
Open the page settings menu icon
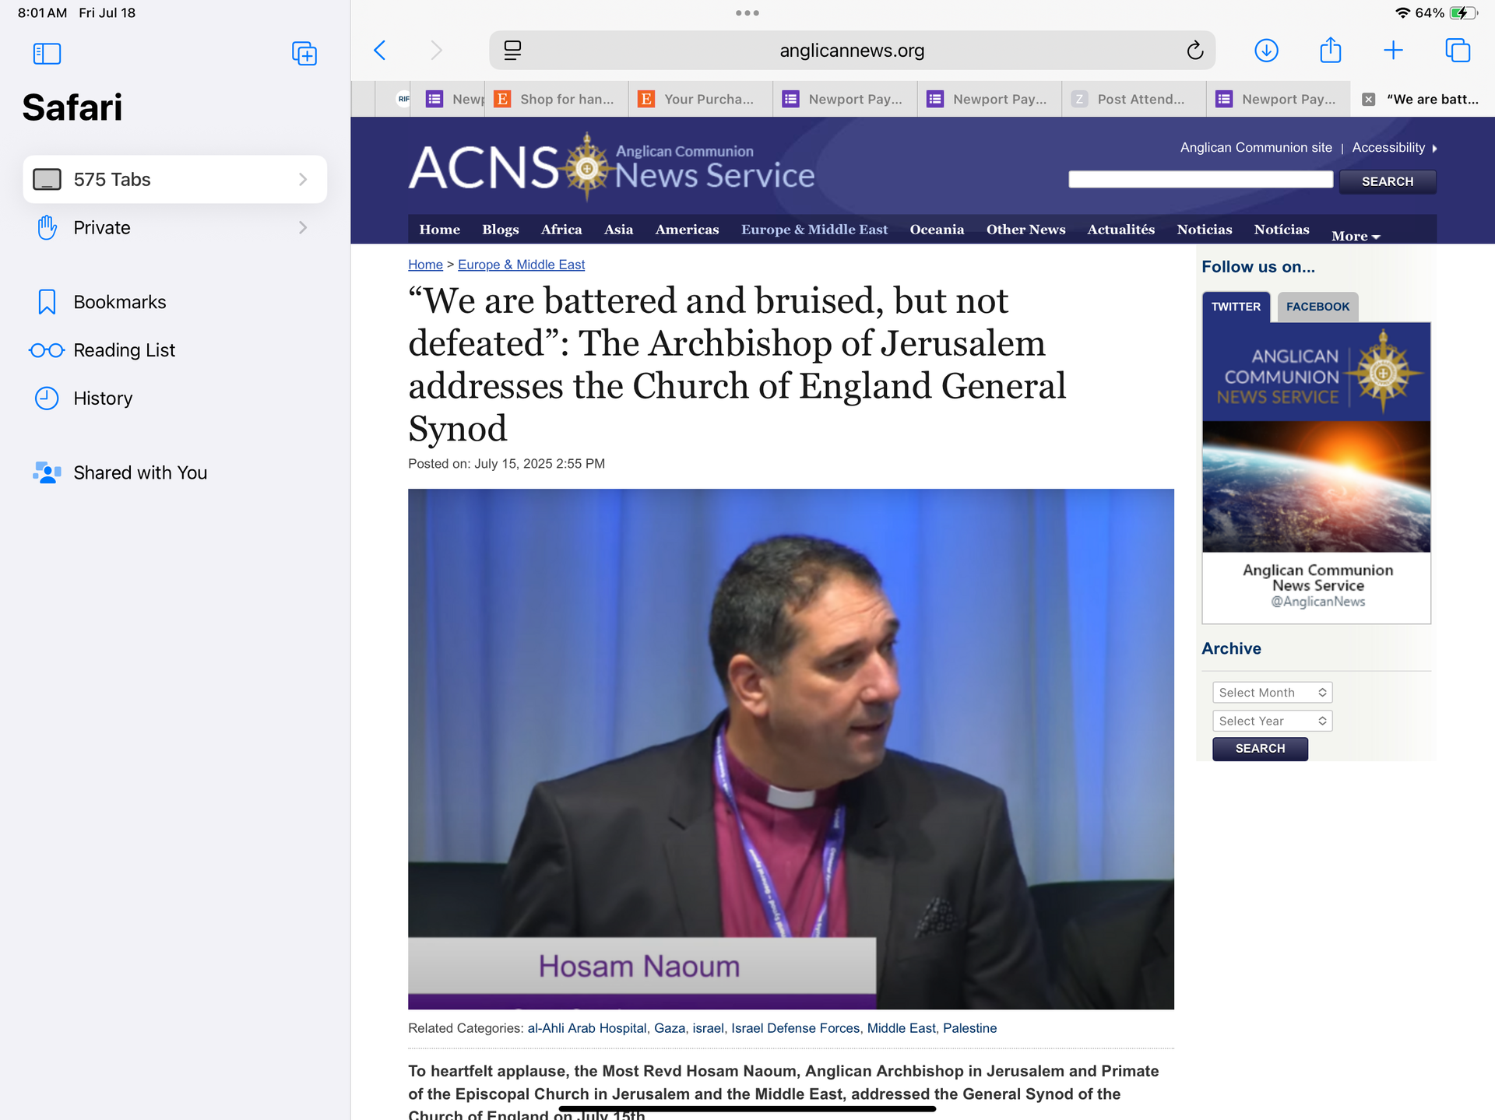pyautogui.click(x=512, y=51)
